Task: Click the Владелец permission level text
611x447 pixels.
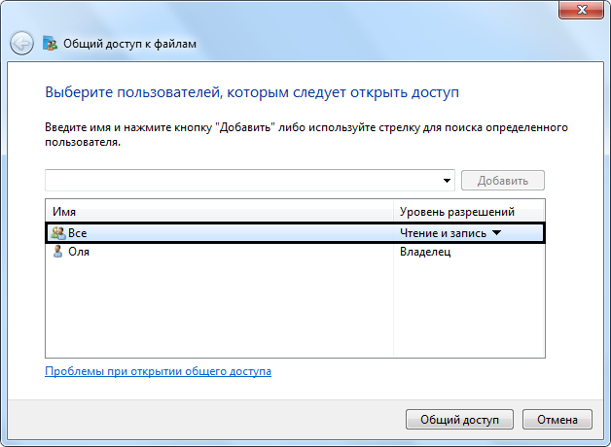Action: [x=426, y=252]
